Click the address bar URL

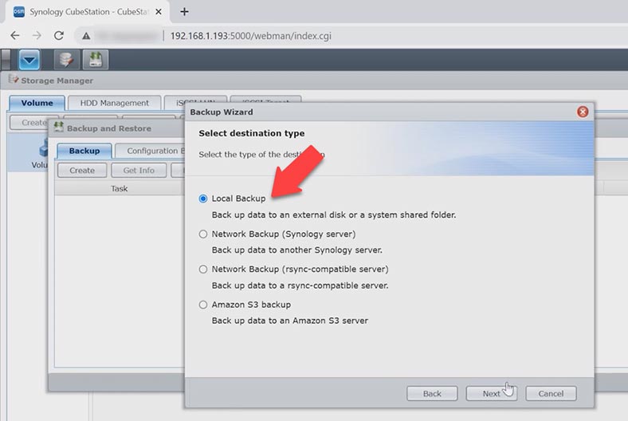coord(251,36)
